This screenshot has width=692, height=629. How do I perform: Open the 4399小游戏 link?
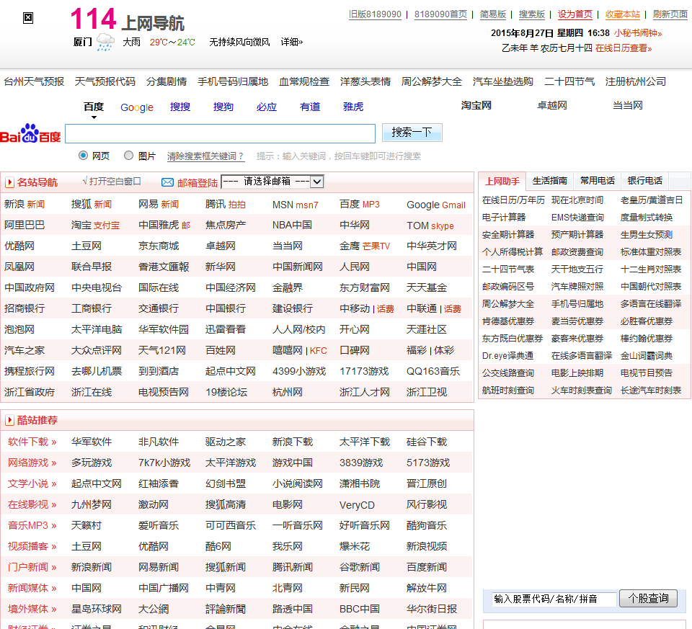click(x=299, y=371)
